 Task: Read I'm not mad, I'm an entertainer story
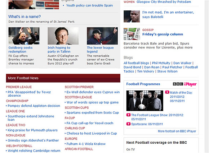click(168, 14)
